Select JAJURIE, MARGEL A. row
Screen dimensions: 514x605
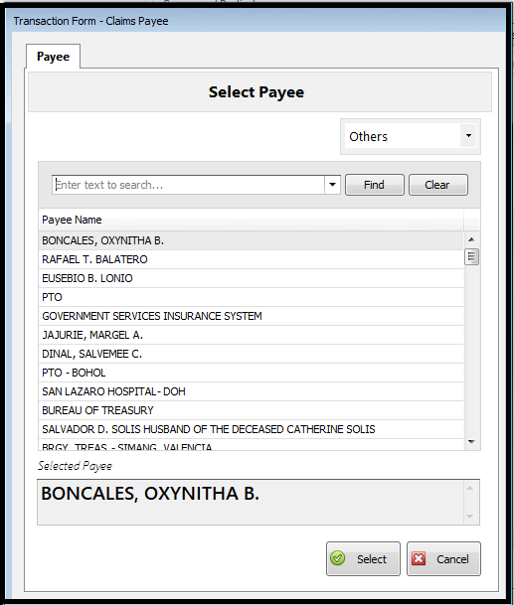pyautogui.click(x=251, y=335)
